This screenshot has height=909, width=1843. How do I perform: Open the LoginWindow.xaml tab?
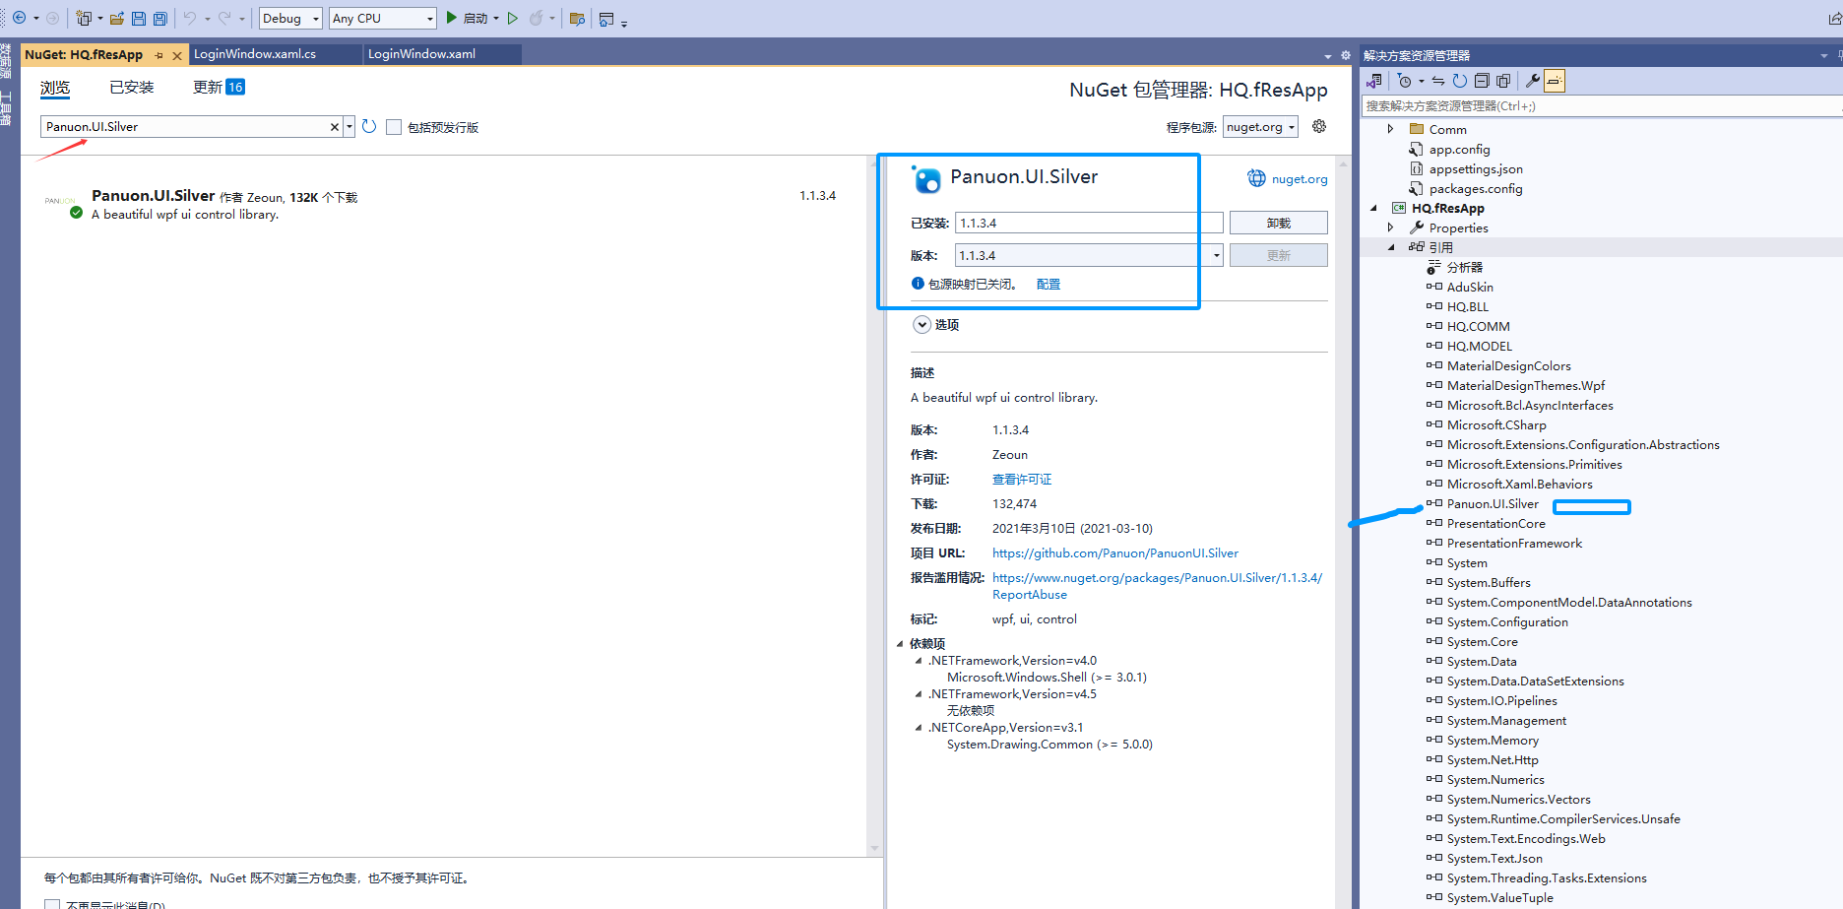(x=421, y=54)
